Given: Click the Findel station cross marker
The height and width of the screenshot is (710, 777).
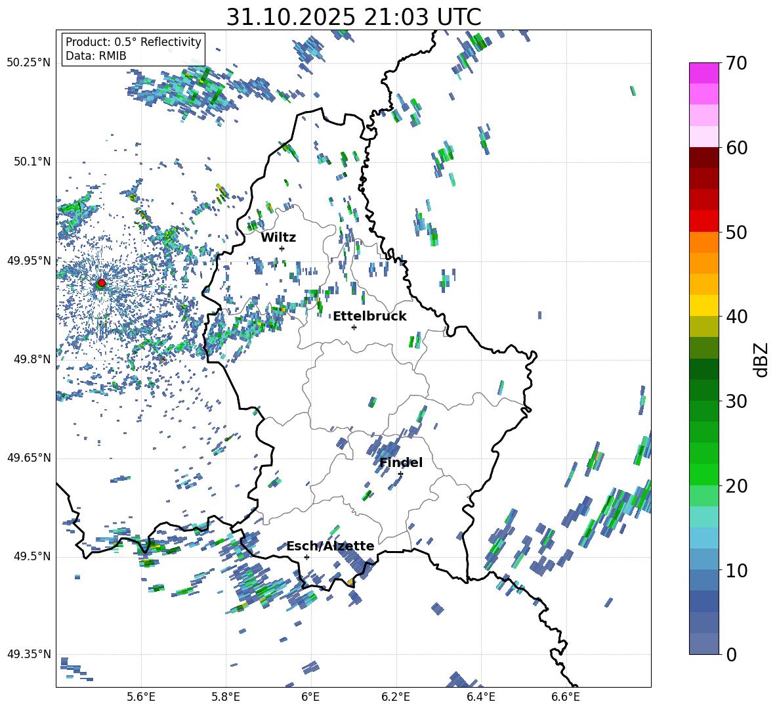Looking at the screenshot, I should tap(400, 474).
